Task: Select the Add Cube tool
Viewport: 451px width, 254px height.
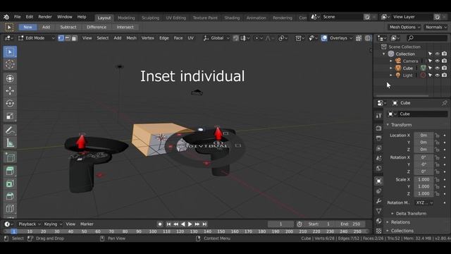Action: click(10, 157)
